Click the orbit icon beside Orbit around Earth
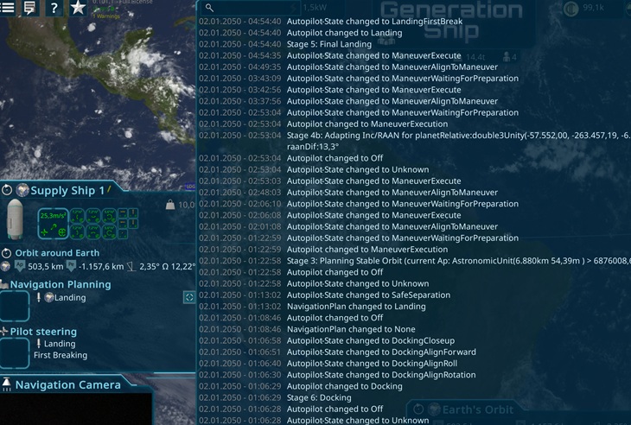Screen dimensions: 631x425 tap(6, 253)
